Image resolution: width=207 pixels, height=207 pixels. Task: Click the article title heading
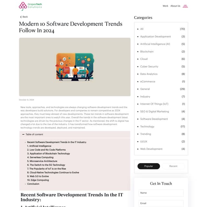tap(71, 27)
